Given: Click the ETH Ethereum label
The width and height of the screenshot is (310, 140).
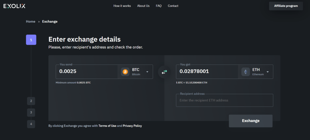Looking at the screenshot, I should [x=258, y=72].
